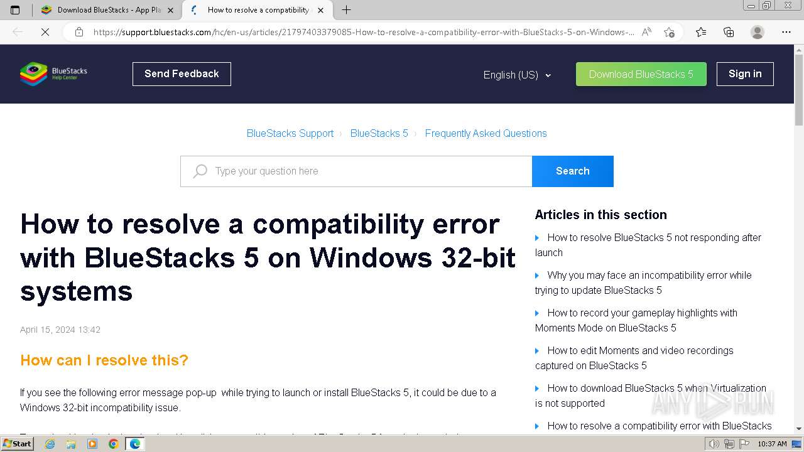Click the magnifier icon in search box
Screen dimensions: 804x452
(x=200, y=171)
